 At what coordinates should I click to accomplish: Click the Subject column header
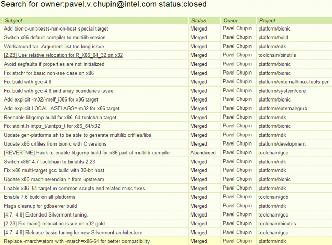(13, 21)
